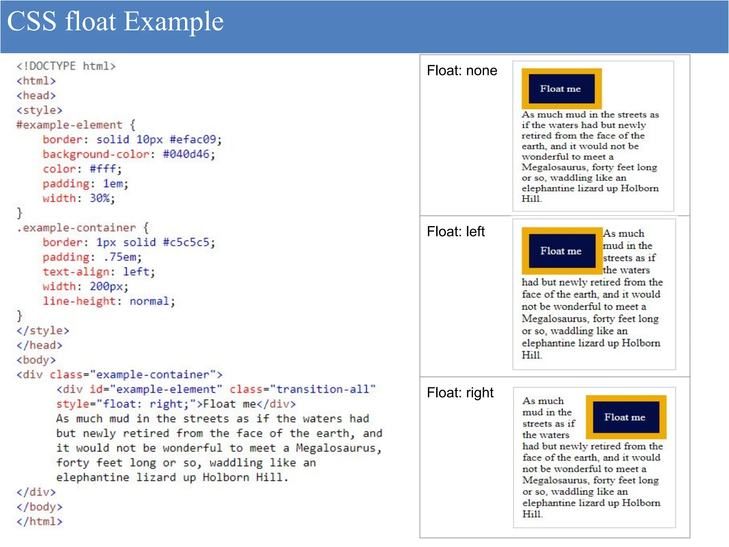The image size is (729, 547).
Task: Click the 'Float me' box in Float: left example
Action: [x=562, y=251]
